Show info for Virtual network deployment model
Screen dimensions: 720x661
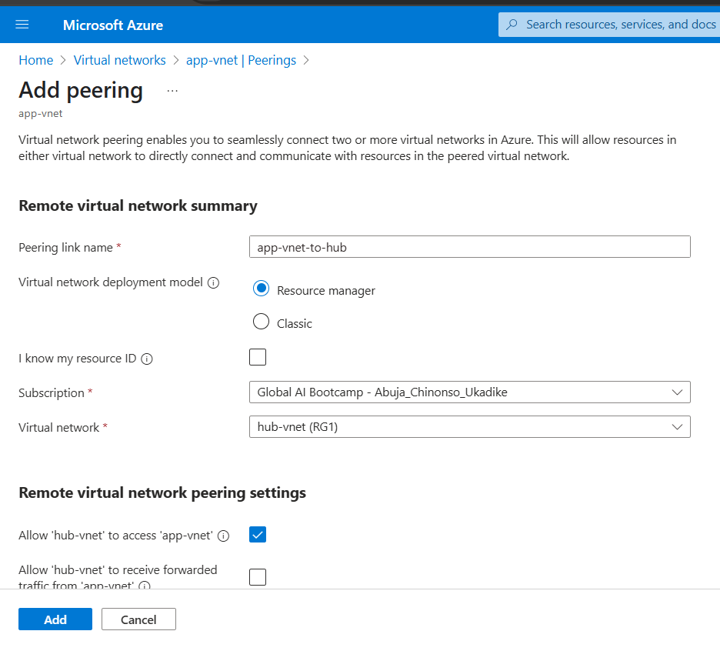pyautogui.click(x=214, y=282)
